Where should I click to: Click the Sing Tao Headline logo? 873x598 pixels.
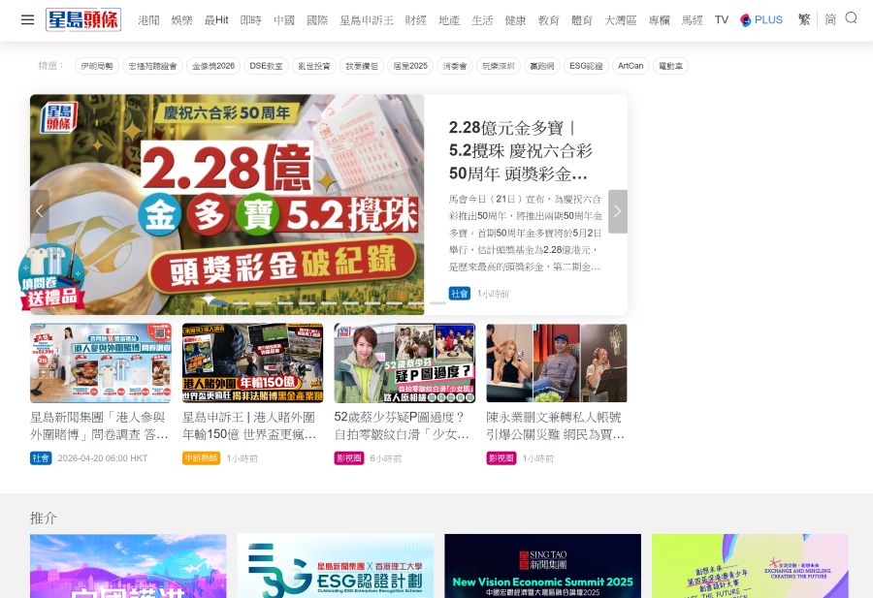(x=83, y=19)
